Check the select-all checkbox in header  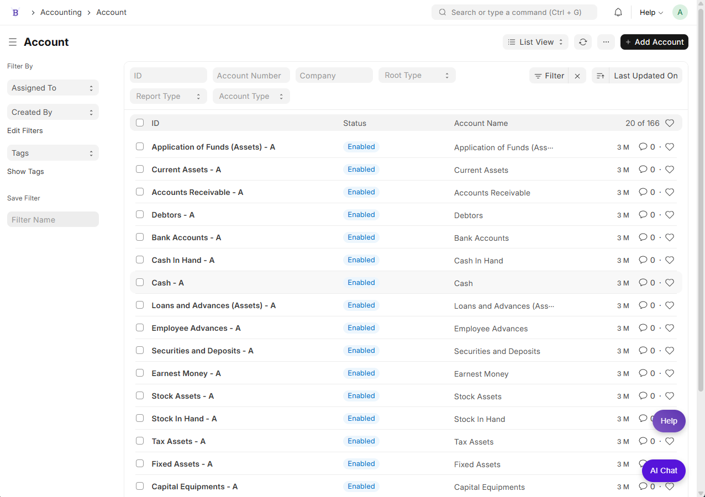coord(140,123)
